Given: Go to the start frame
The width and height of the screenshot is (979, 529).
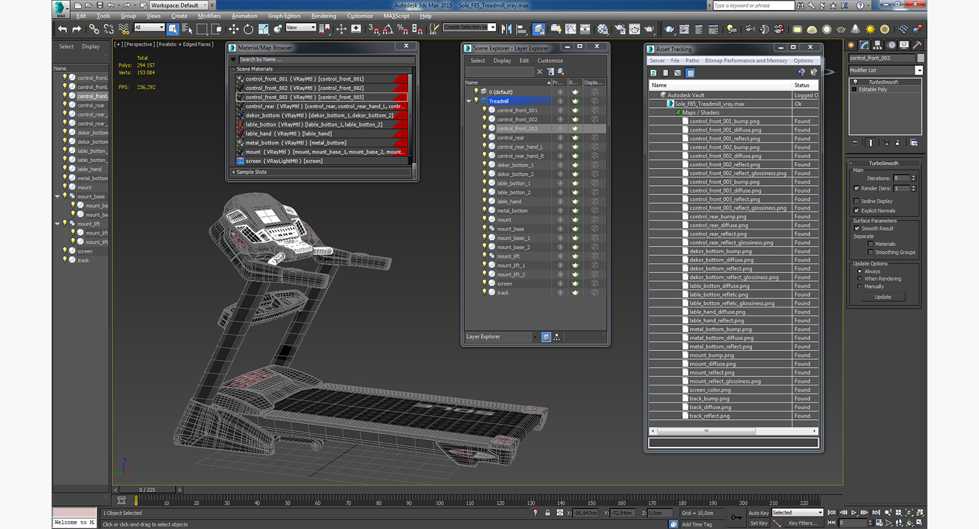Looking at the screenshot, I should 833,512.
